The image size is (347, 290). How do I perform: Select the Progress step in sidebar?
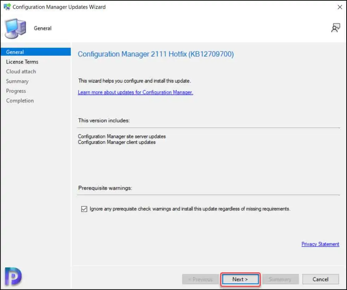point(16,91)
